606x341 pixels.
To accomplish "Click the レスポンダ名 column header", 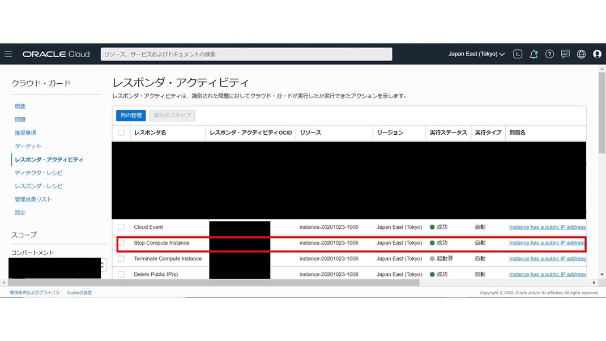I will [150, 133].
